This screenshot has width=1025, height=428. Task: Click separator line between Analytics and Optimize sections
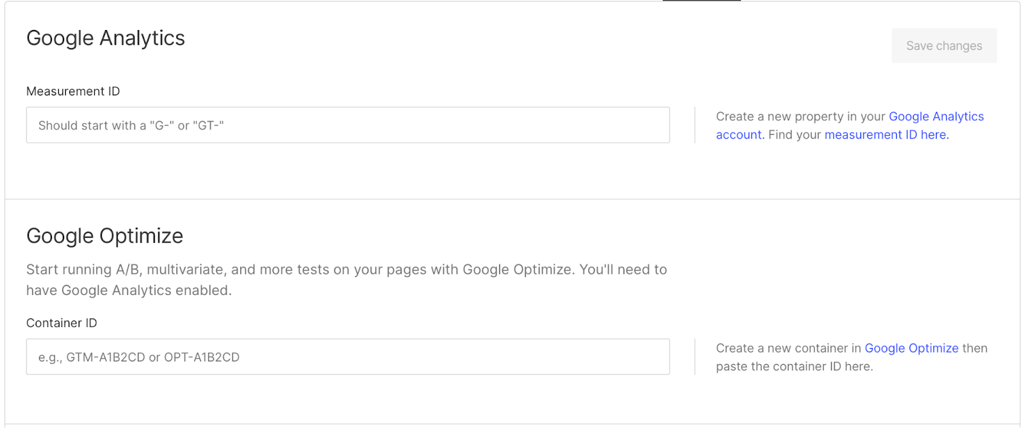click(x=512, y=199)
